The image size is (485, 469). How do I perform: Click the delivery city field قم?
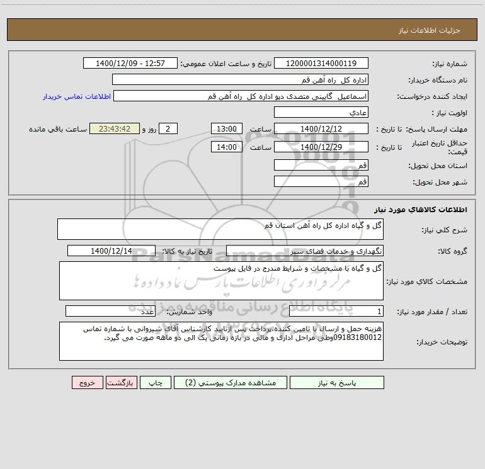(x=321, y=181)
